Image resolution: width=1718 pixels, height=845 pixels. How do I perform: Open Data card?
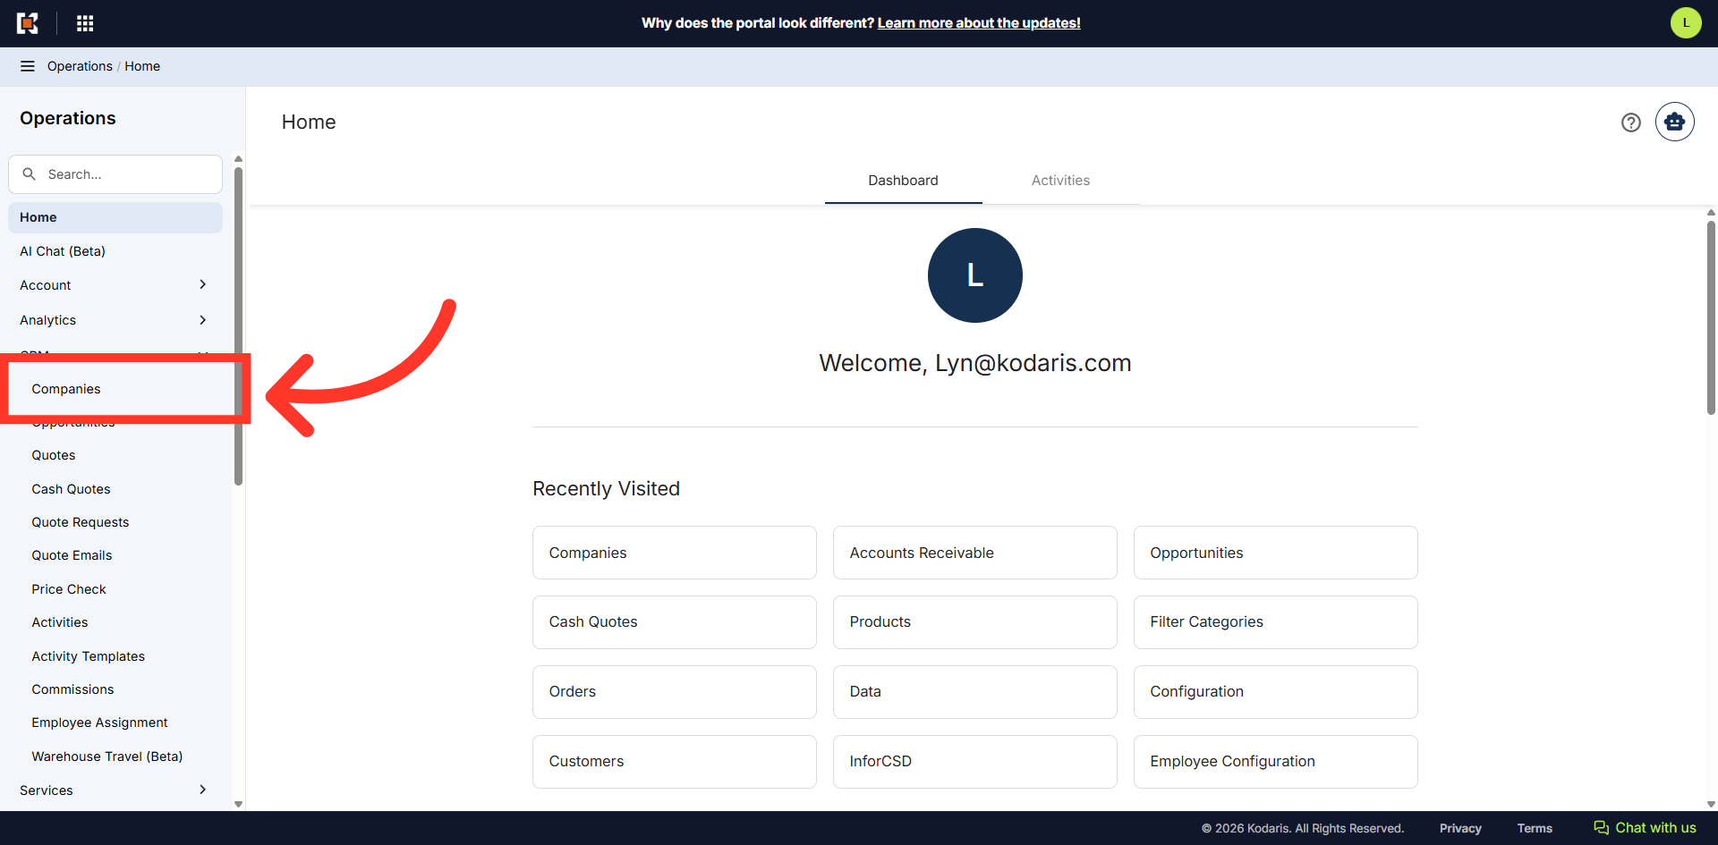click(975, 692)
